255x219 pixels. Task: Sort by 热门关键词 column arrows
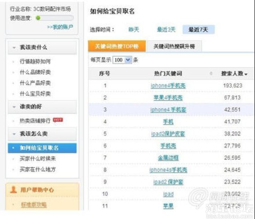click(x=211, y=73)
